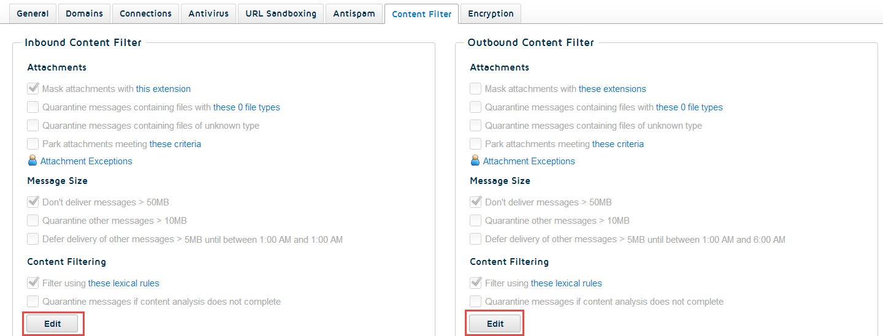Select the Domains tab

point(85,13)
